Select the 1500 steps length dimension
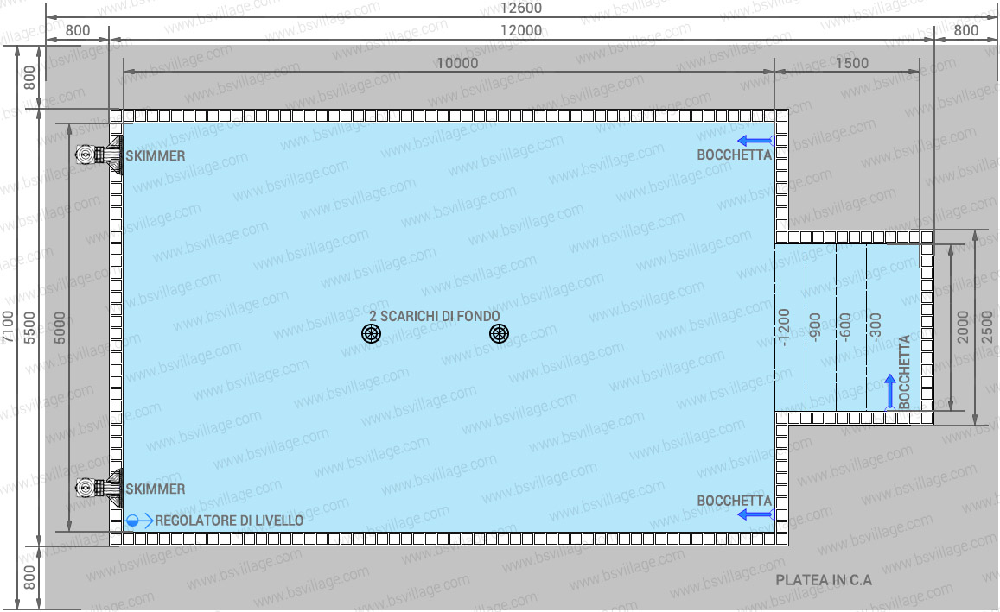Image resolution: width=1000 pixels, height=612 pixels. coord(852,63)
